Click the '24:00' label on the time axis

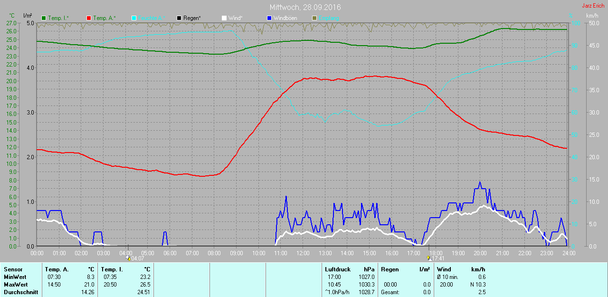coord(569,253)
